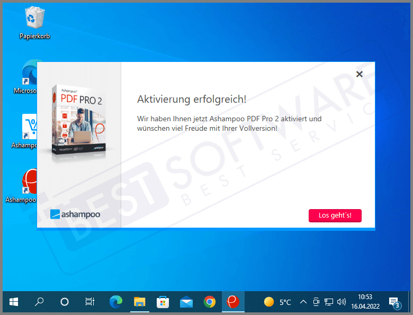Viewport: 413px width, 315px height.
Task: Launch Edge from the taskbar
Action: point(116,302)
